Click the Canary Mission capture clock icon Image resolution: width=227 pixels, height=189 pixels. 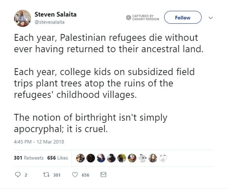click(x=128, y=17)
